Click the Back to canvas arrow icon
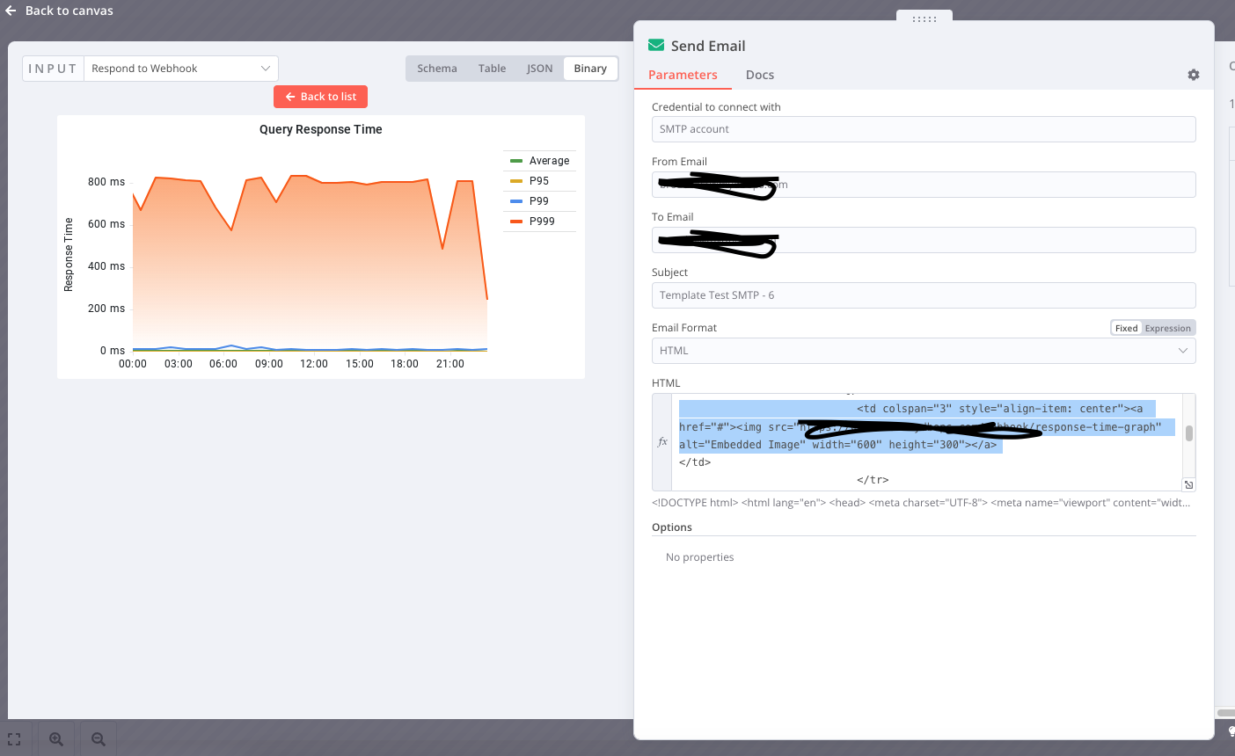Screen dimensions: 1235x756 (x=11, y=11)
